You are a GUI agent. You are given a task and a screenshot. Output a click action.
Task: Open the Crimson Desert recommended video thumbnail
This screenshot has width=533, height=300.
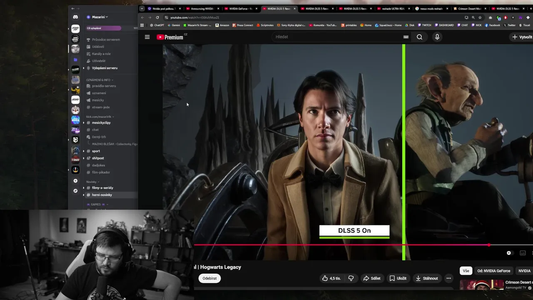pos(482,285)
